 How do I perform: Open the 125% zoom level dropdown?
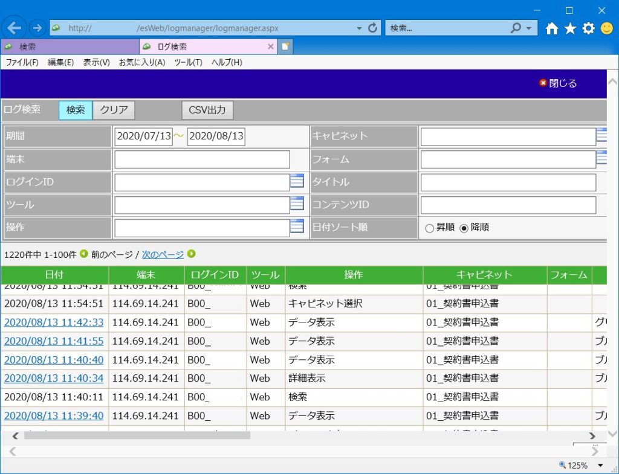pos(600,466)
